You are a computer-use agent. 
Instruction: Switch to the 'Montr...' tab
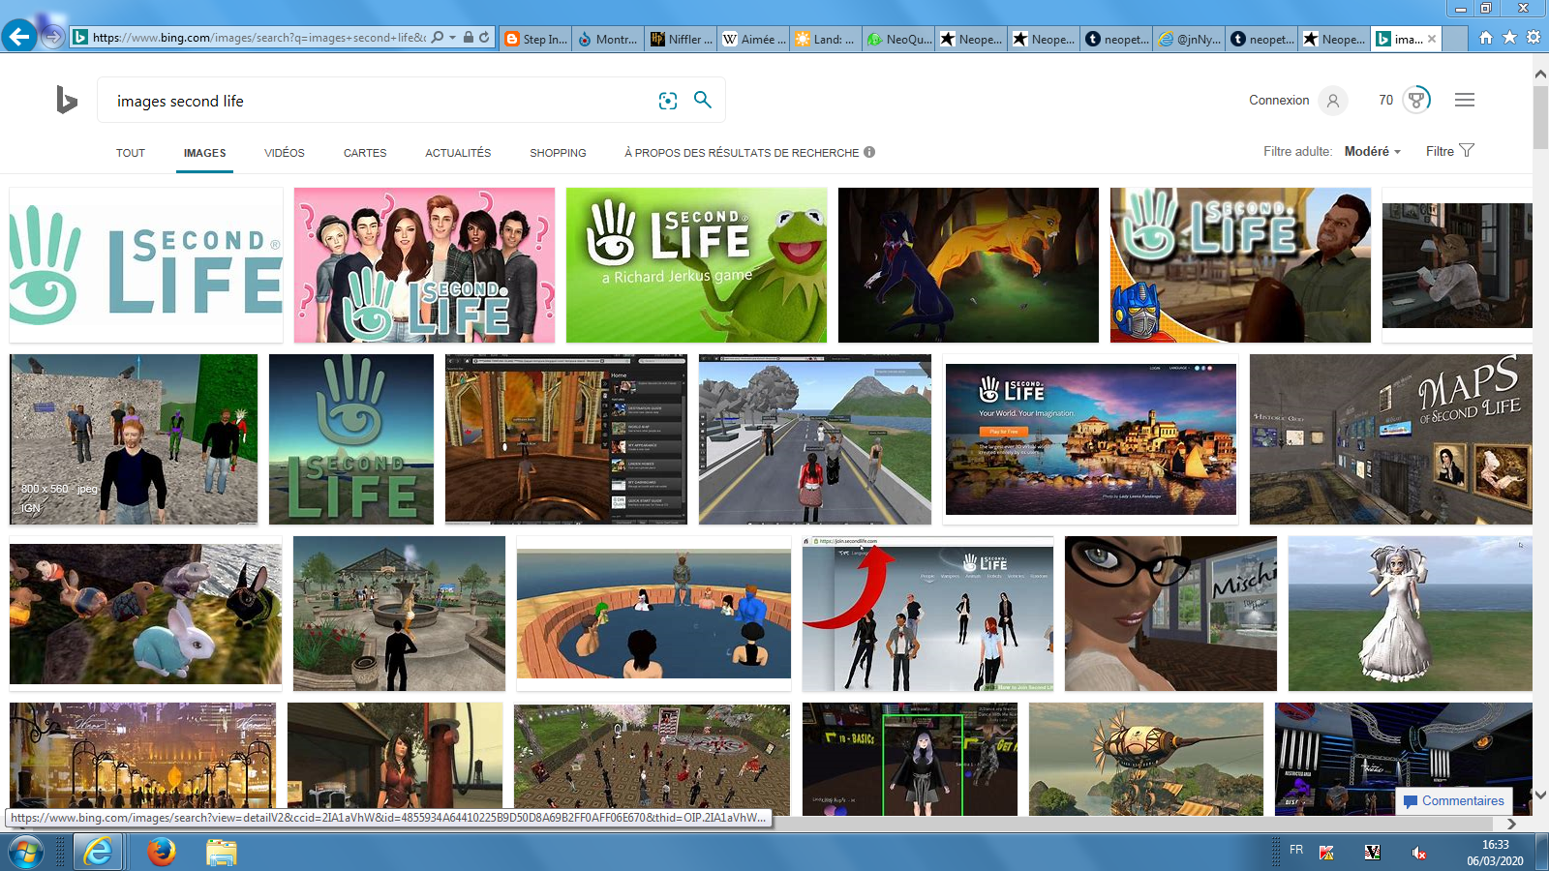point(608,39)
